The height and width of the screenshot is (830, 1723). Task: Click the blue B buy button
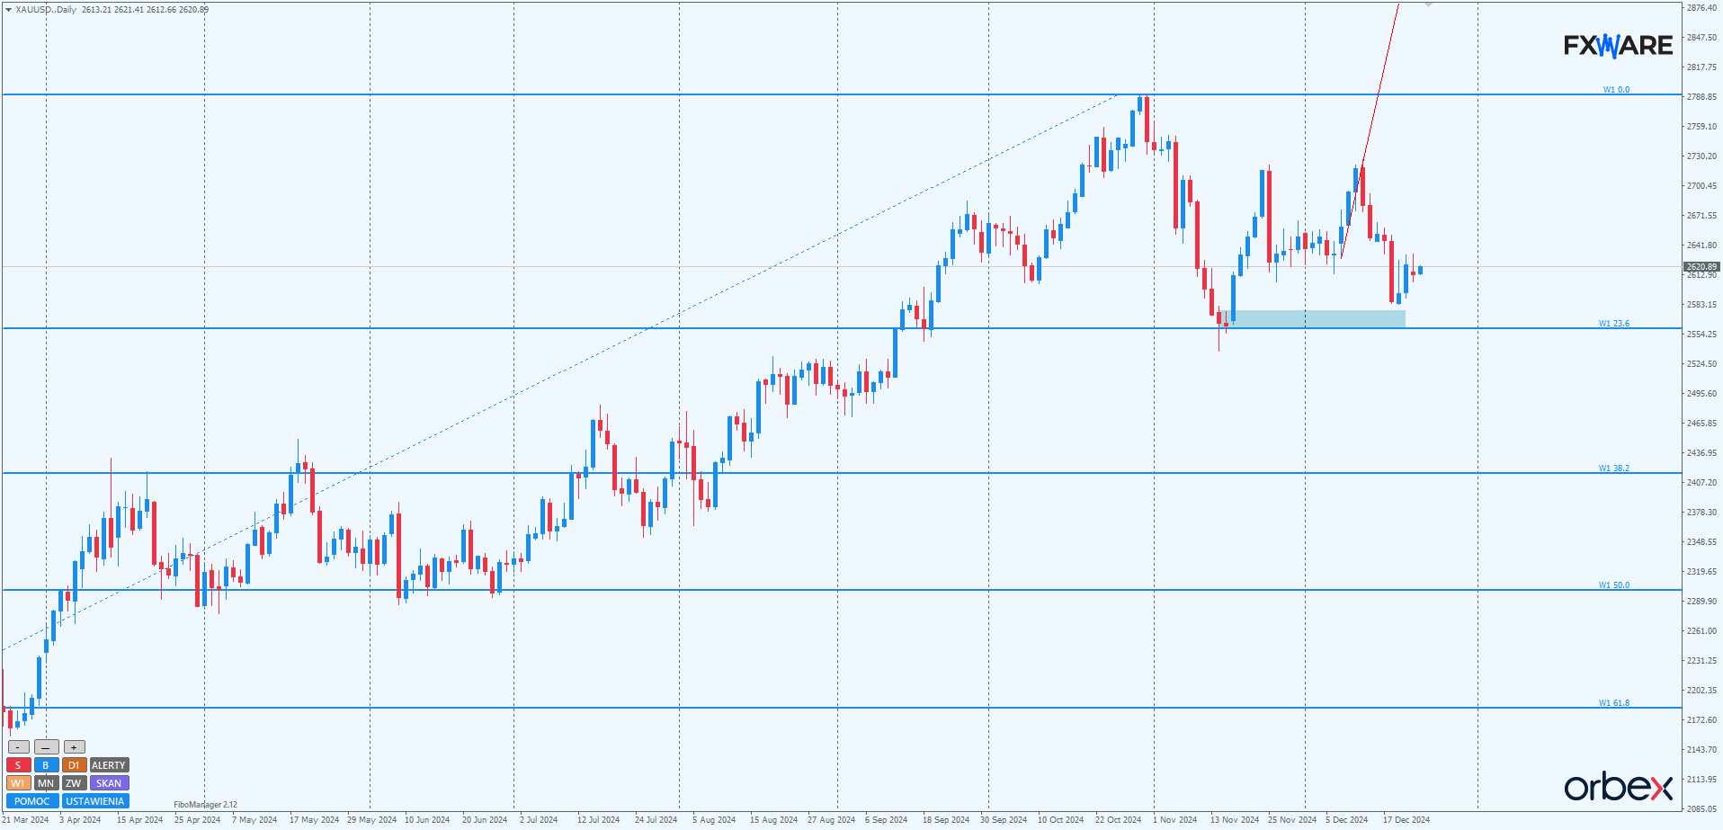tap(46, 765)
